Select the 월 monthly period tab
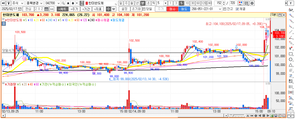The height and width of the screenshot is (119, 295). pyautogui.click(x=132, y=3)
